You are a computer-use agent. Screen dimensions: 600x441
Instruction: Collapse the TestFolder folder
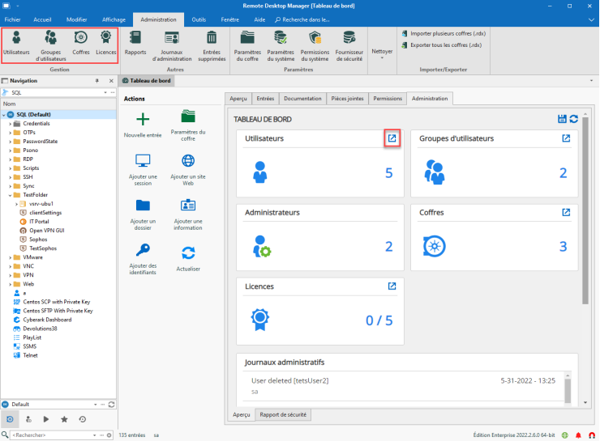11,195
